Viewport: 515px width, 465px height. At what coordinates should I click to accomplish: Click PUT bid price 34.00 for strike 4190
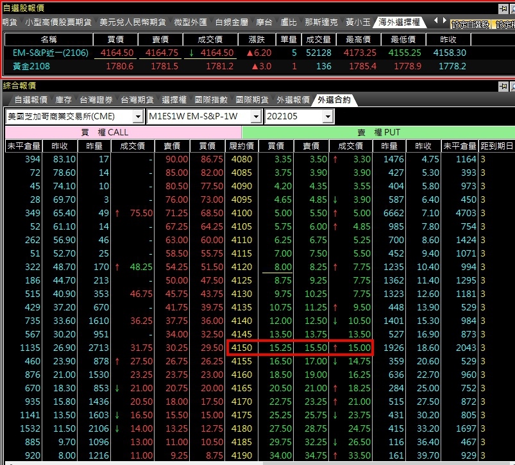click(280, 455)
